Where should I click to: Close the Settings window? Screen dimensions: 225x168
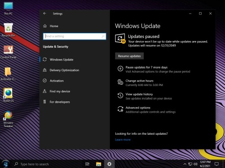pyautogui.click(x=211, y=14)
